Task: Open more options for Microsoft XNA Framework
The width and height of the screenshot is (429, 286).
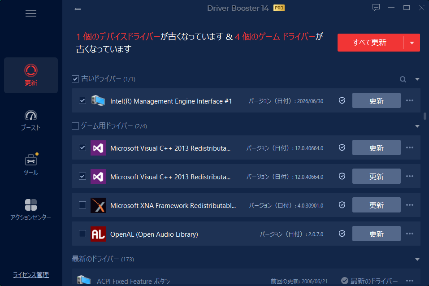Action: pos(410,205)
